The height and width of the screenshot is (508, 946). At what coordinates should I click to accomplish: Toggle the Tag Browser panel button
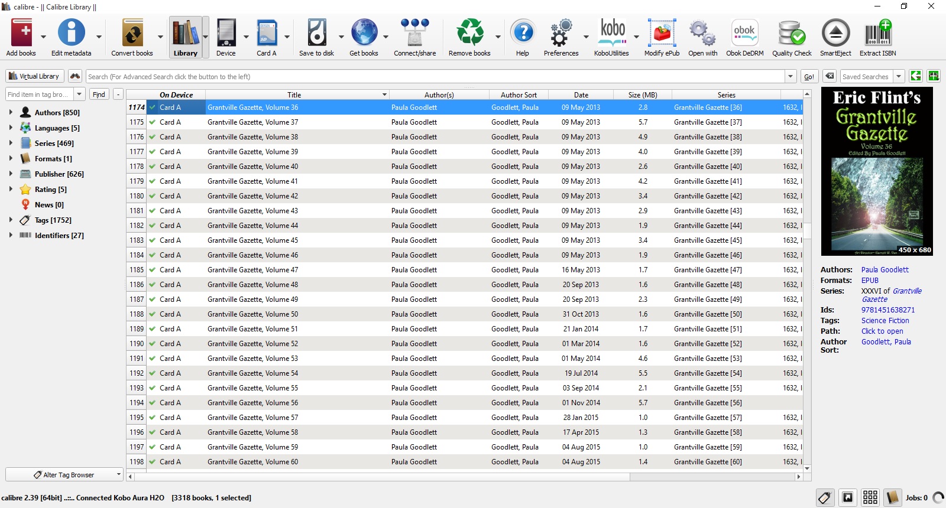[x=825, y=497]
